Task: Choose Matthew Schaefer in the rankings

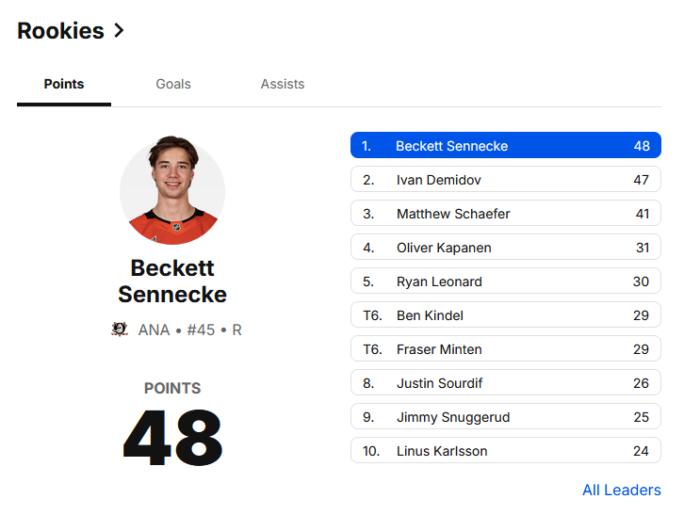Action: coord(505,214)
